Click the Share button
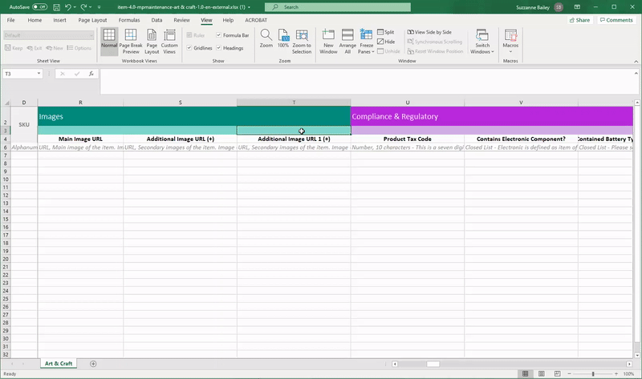The height and width of the screenshot is (379, 642). point(579,20)
